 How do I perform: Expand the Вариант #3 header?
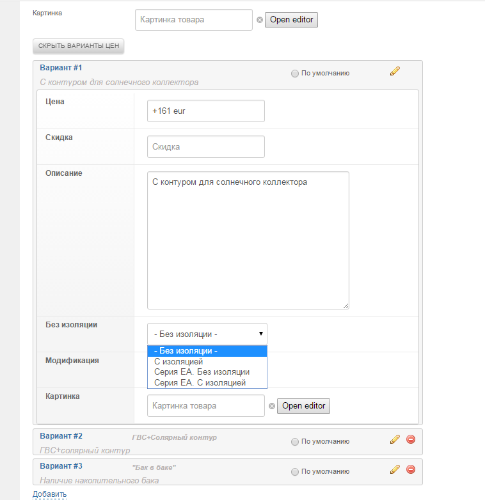61,466
